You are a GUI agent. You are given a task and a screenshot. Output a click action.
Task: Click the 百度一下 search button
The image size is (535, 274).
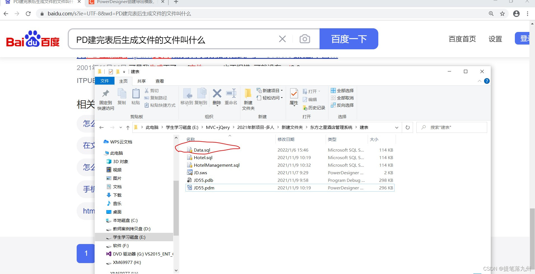[x=349, y=39]
